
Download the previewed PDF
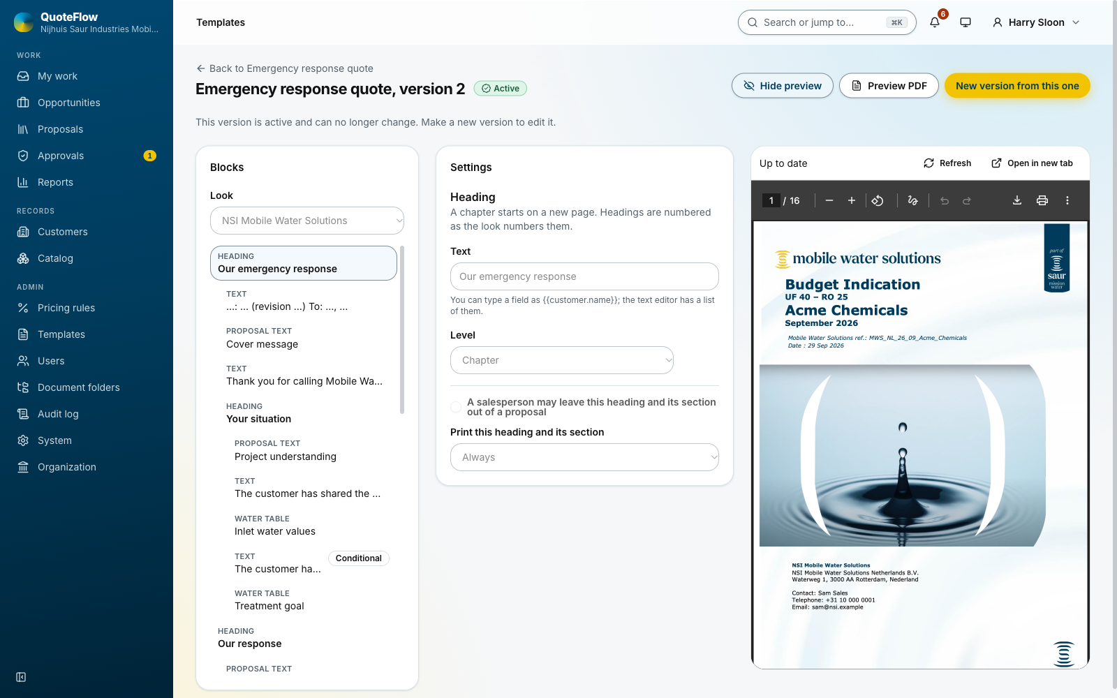1017,200
